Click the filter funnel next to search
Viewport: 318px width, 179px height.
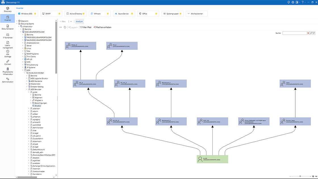tap(314, 33)
